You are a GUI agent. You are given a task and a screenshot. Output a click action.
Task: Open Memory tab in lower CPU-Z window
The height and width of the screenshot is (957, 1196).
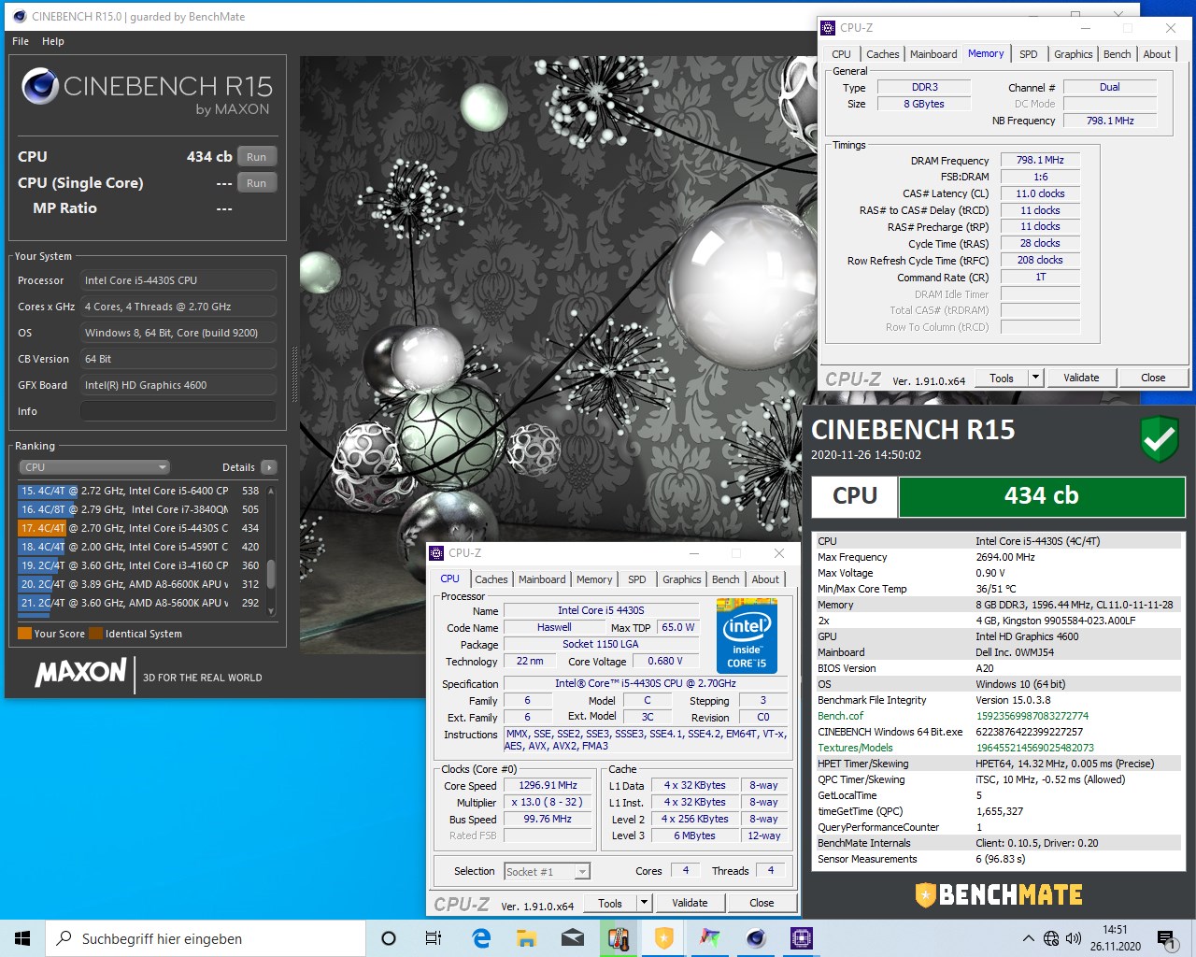tap(594, 579)
